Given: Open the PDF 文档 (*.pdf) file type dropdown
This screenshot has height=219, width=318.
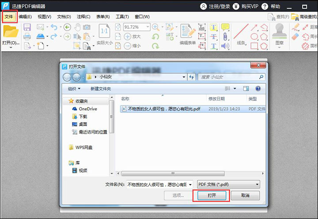Looking at the screenshot, I should (228, 184).
